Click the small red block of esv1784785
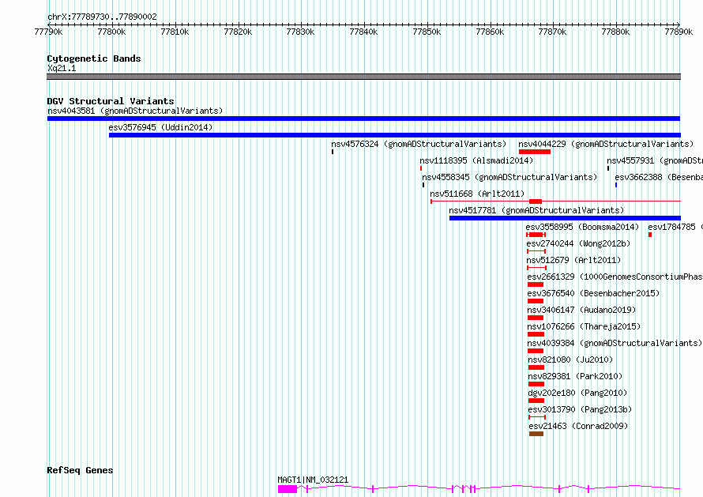Screen dimensions: 703x497 [650, 235]
